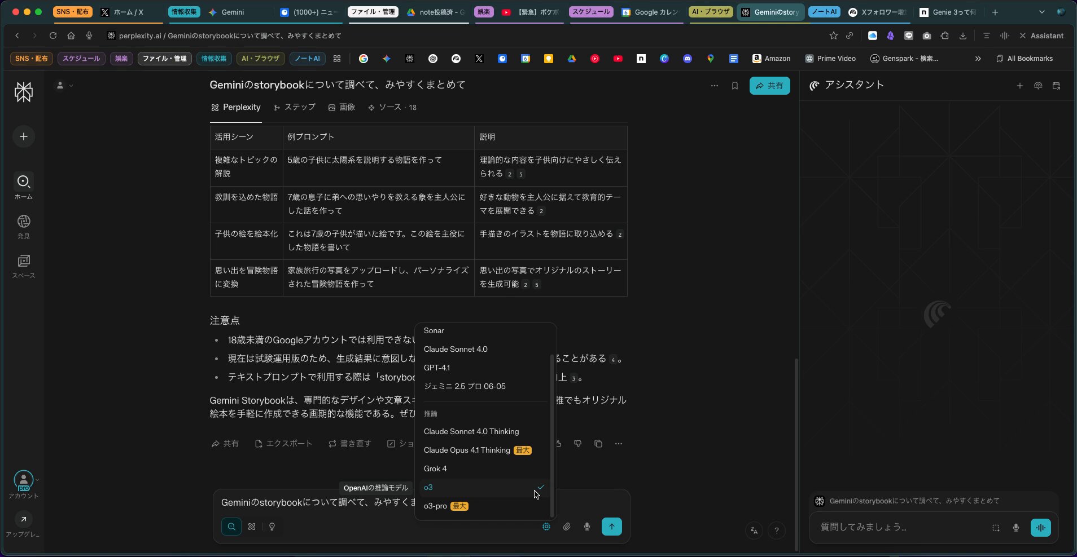This screenshot has height=557, width=1077.
Task: Toggle the research mode icon in input
Action: coord(252,527)
